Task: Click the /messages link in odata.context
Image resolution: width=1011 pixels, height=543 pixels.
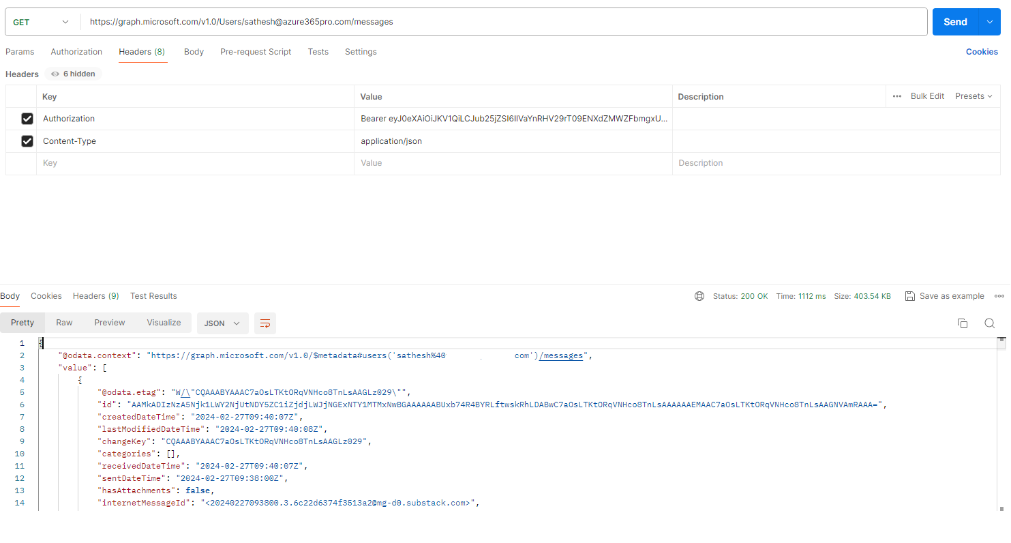Action: pyautogui.click(x=561, y=355)
